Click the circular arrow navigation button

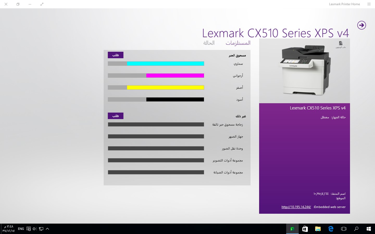(x=361, y=25)
